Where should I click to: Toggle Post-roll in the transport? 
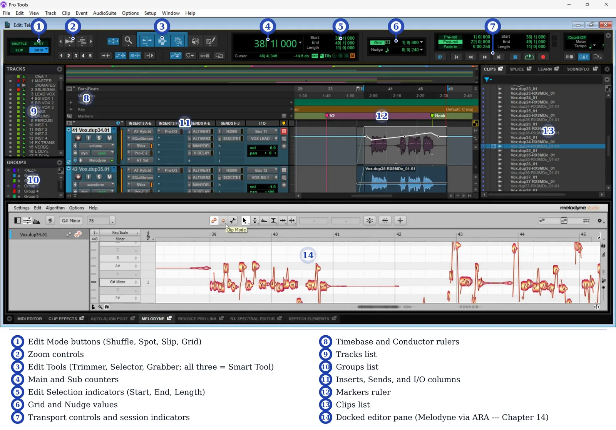[450, 42]
